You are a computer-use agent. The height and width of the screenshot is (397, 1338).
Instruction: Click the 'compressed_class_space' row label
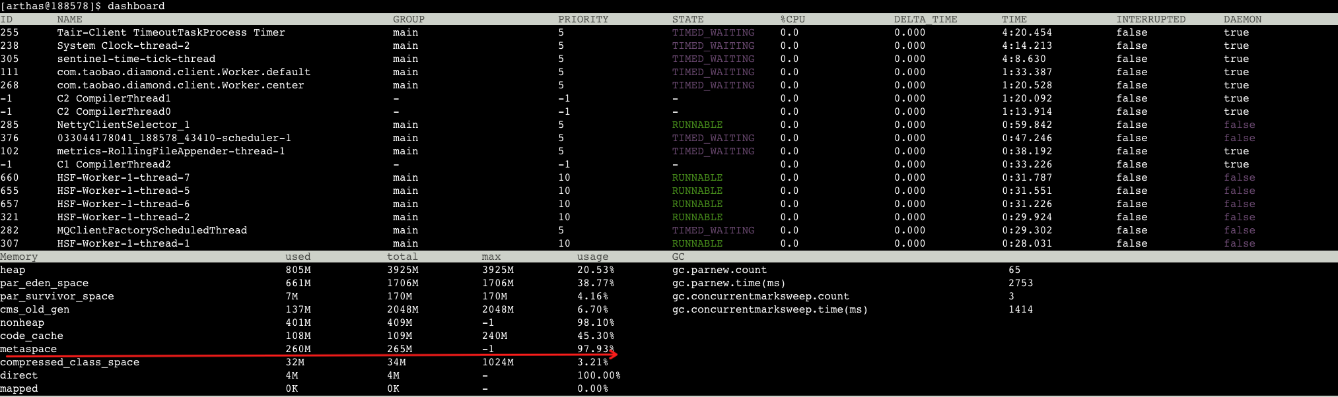click(70, 362)
